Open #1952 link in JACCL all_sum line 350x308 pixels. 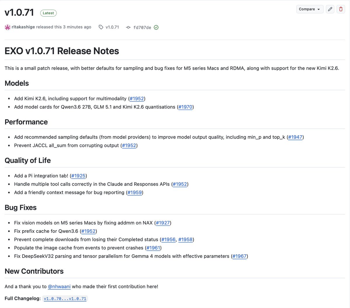click(129, 145)
